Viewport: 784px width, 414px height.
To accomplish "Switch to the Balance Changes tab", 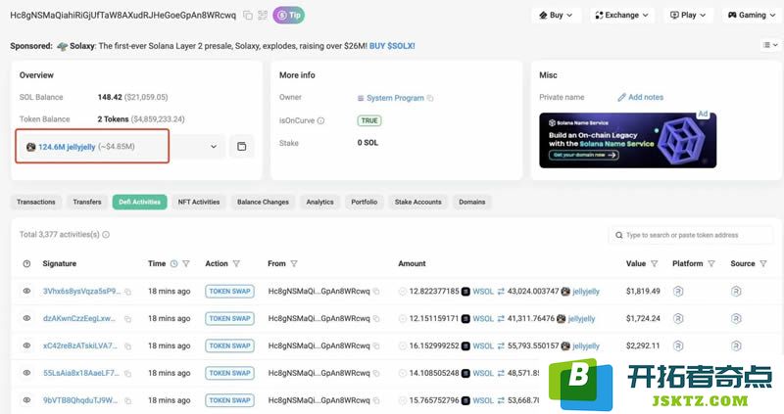I will (263, 203).
